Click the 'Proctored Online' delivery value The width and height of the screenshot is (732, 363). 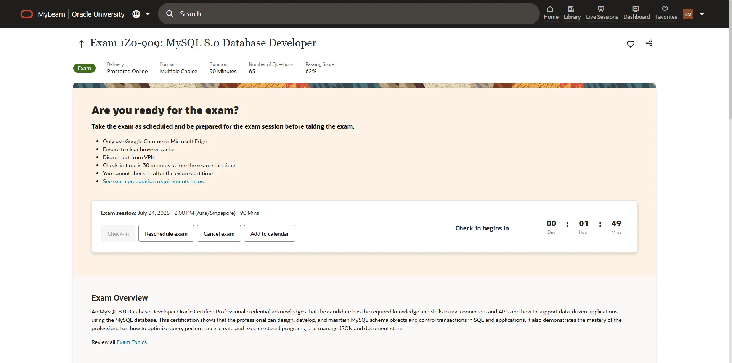(127, 71)
